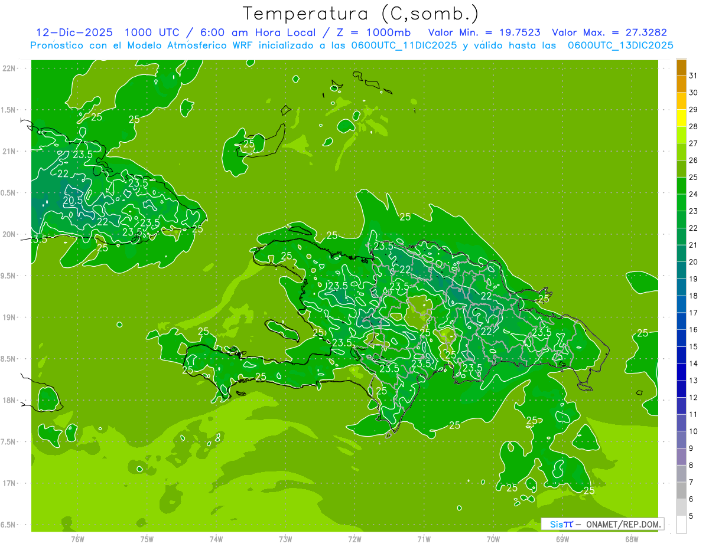
Task: Click the colorbar label "8"
Action: 691,466
